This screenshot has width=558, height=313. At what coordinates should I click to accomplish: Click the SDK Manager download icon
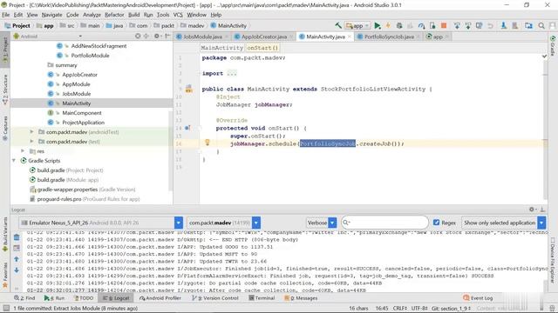(504, 25)
